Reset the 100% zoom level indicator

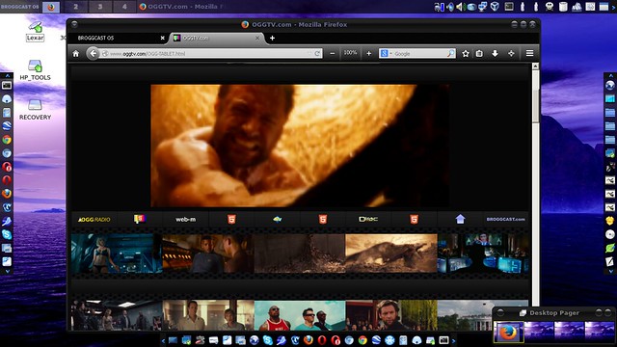pyautogui.click(x=350, y=53)
